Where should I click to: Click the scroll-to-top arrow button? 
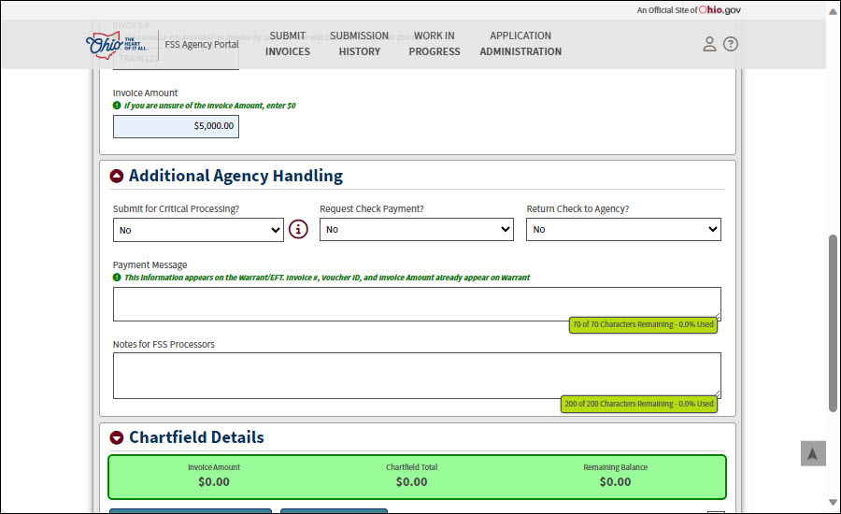(x=813, y=454)
